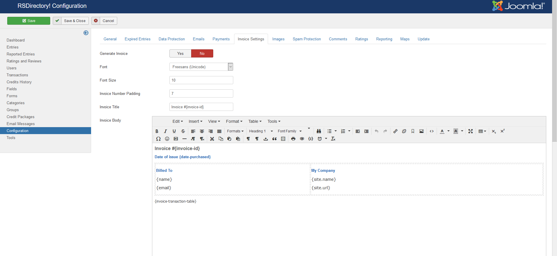
Task: Open the Font Family dropdown
Action: pyautogui.click(x=290, y=131)
